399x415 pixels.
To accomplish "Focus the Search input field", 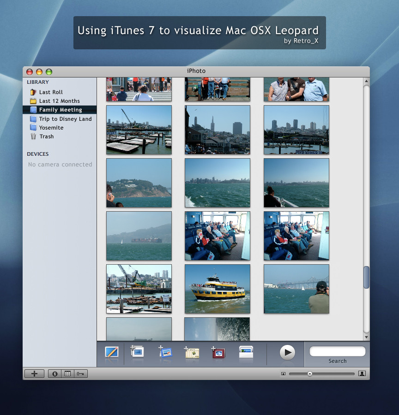I will point(338,351).
